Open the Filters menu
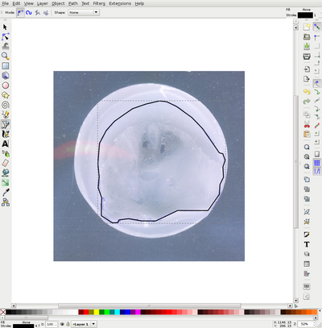 coord(99,3)
